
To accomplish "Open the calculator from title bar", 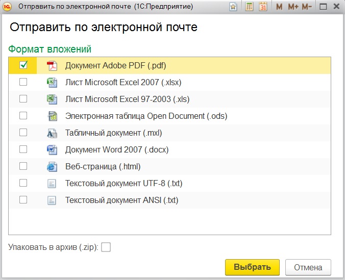I will pyautogui.click(x=249, y=7).
